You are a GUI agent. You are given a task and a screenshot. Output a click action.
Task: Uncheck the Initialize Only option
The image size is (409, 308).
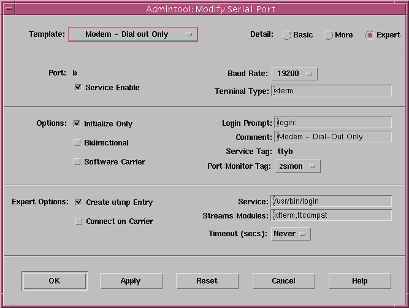point(77,124)
